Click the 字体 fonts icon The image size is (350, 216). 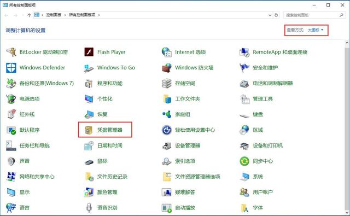(x=244, y=208)
